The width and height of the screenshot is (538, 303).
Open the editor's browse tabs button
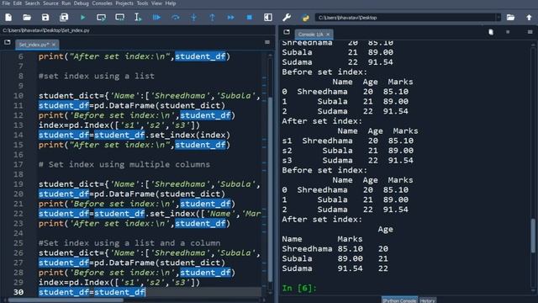pyautogui.click(x=8, y=43)
